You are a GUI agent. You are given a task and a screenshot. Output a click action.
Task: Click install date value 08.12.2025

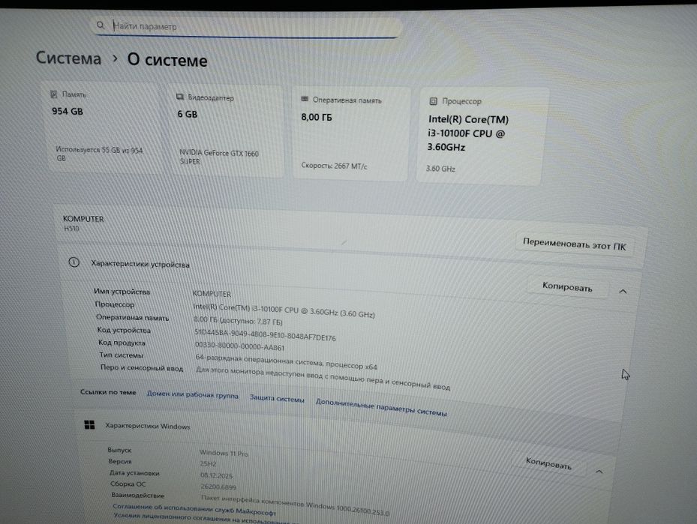tap(217, 475)
